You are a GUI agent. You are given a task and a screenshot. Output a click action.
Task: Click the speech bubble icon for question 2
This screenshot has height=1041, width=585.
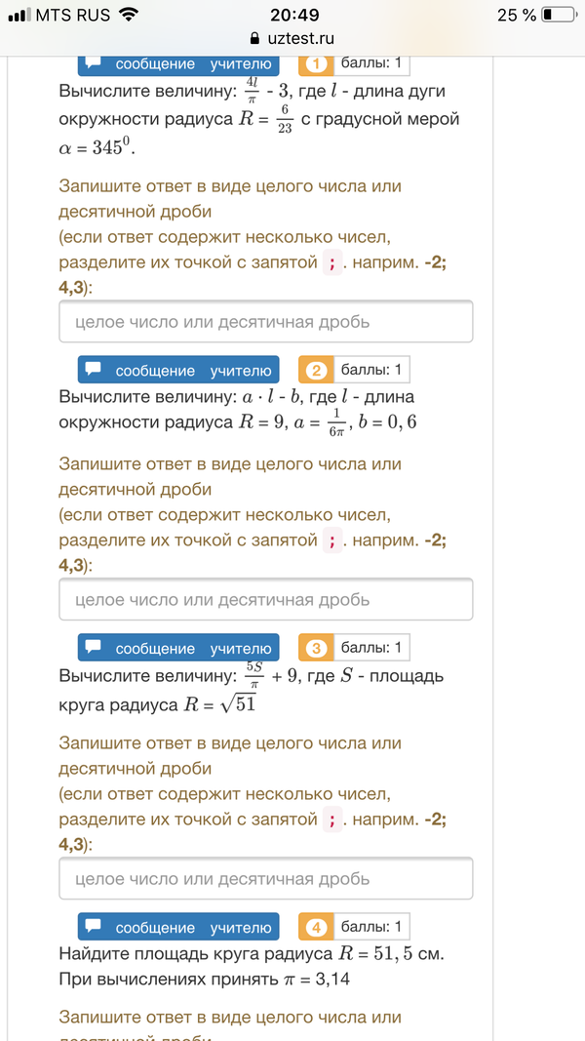[x=94, y=370]
